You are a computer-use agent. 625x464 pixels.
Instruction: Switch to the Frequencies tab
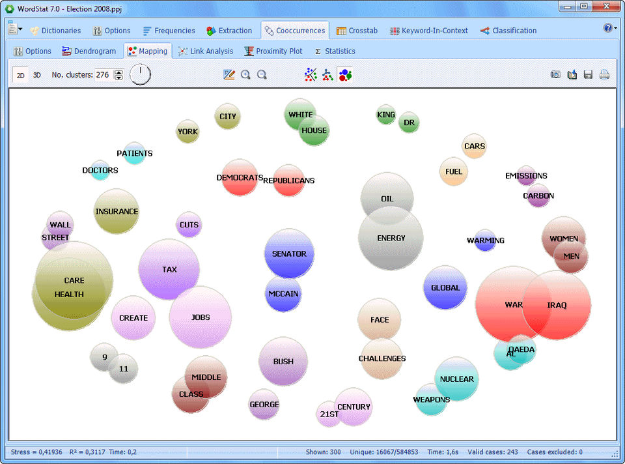coord(169,31)
